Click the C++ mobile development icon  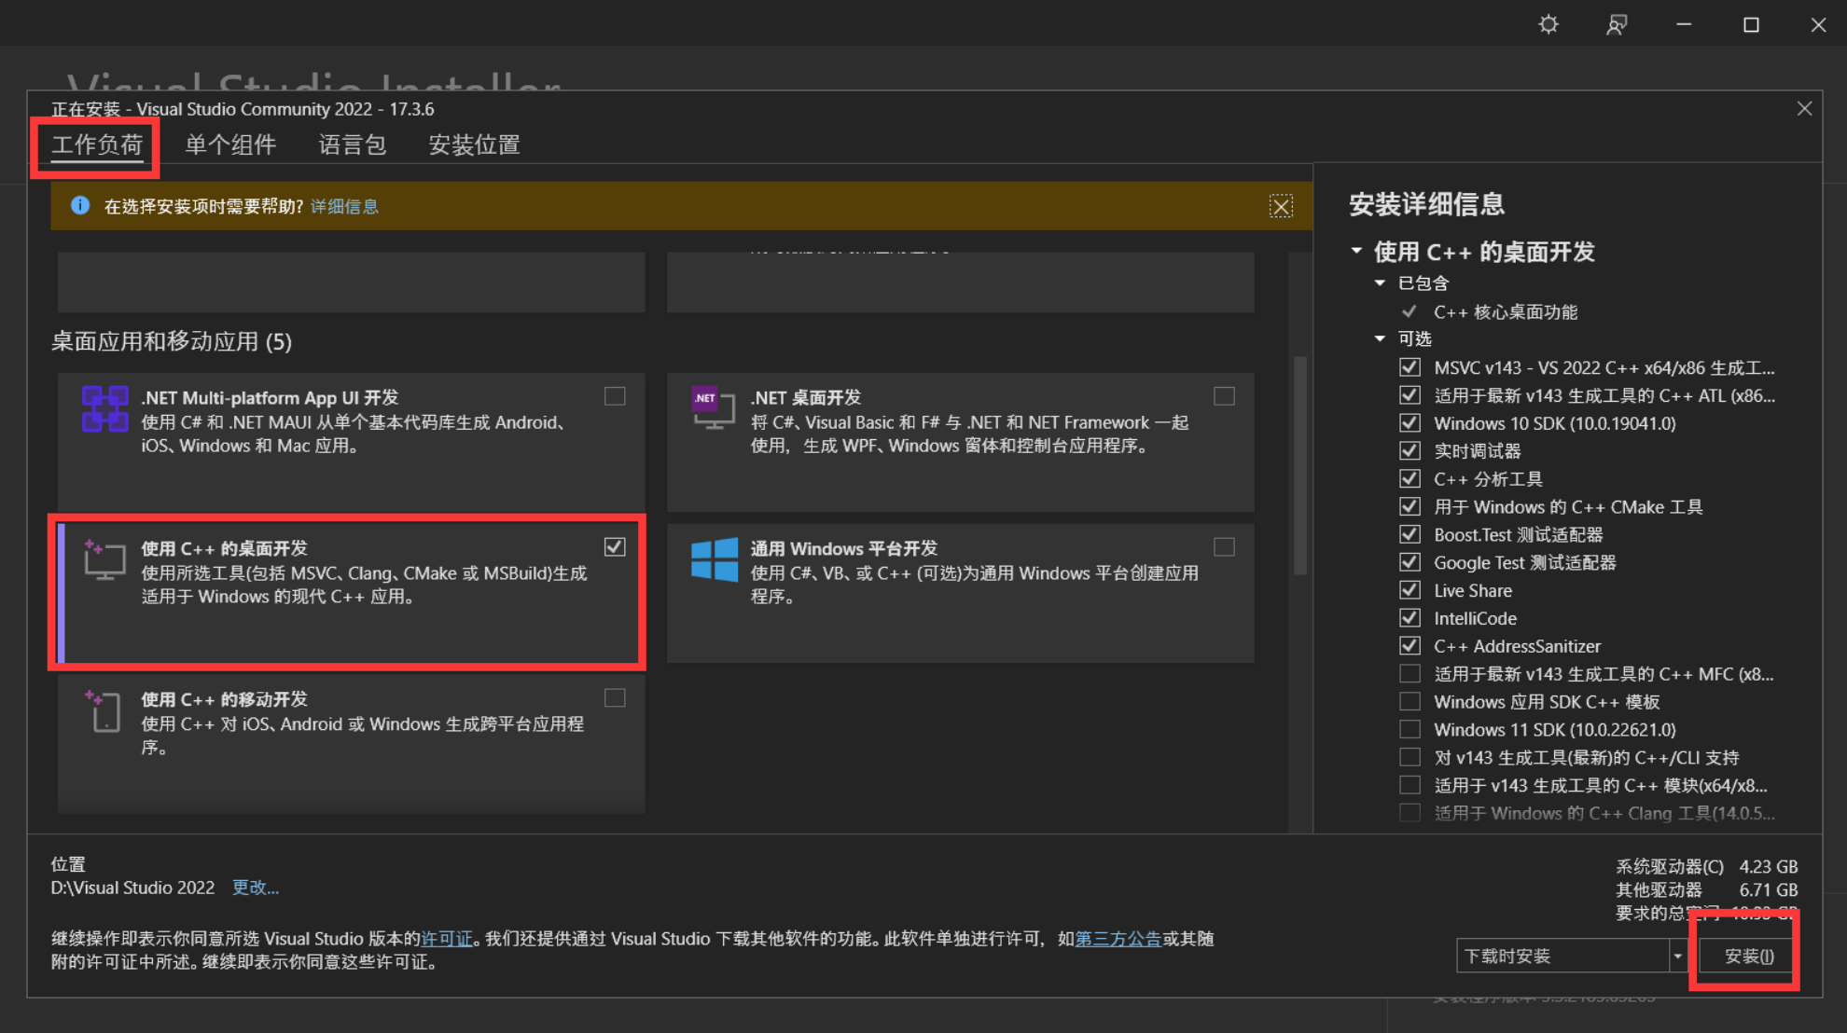(104, 710)
